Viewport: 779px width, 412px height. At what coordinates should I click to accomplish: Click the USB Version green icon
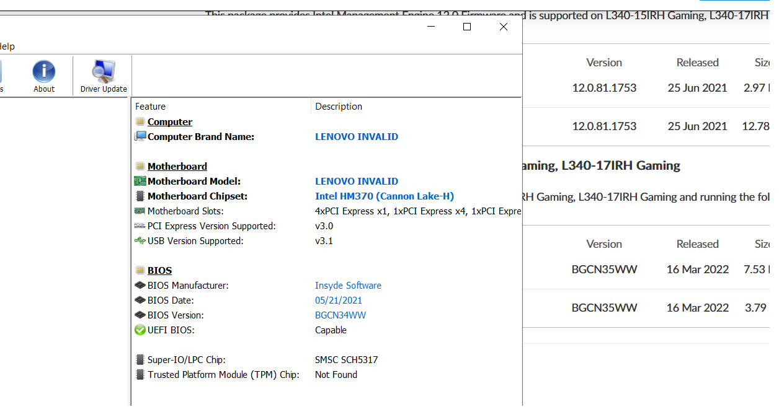(x=140, y=240)
